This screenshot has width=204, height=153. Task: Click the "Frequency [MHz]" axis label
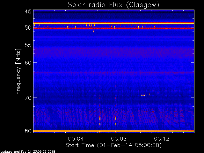tap(18, 71)
